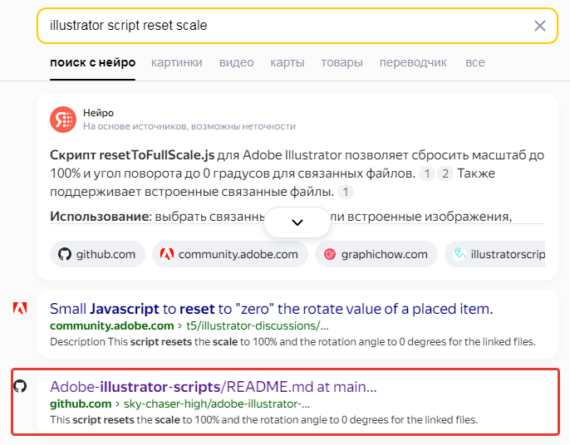
Task: Clear the search field with the X icon
Action: [540, 26]
